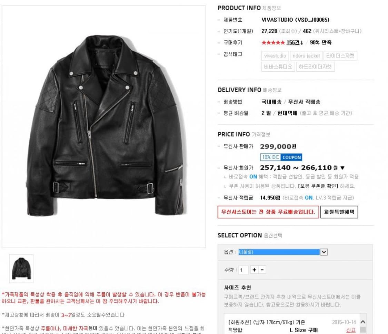Select the jacket thumbnail image

21,269
